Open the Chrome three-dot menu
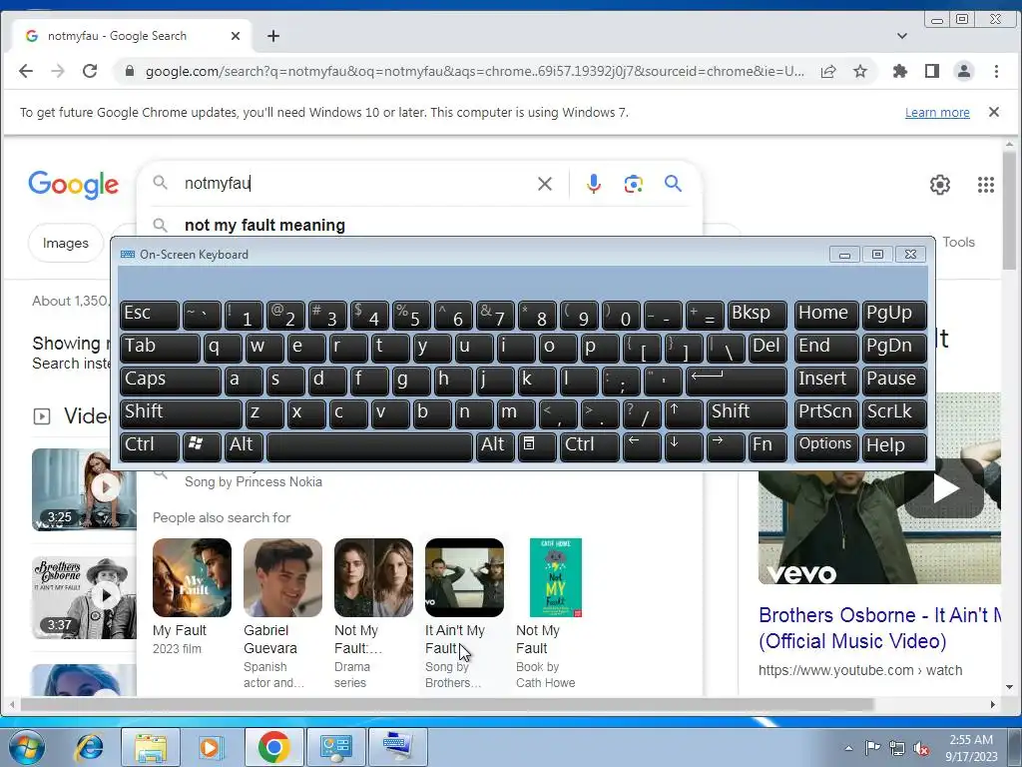 click(x=996, y=71)
